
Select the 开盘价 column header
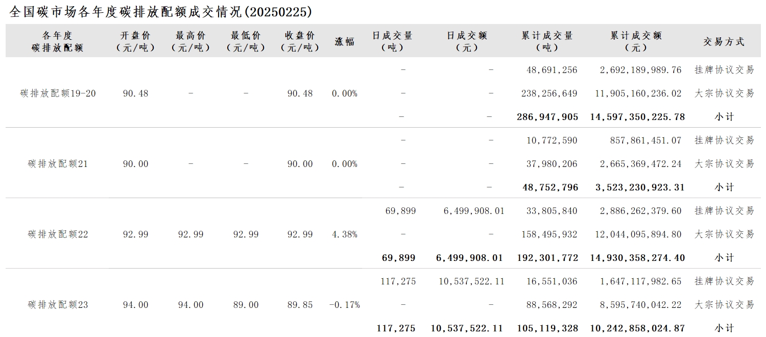(136, 42)
